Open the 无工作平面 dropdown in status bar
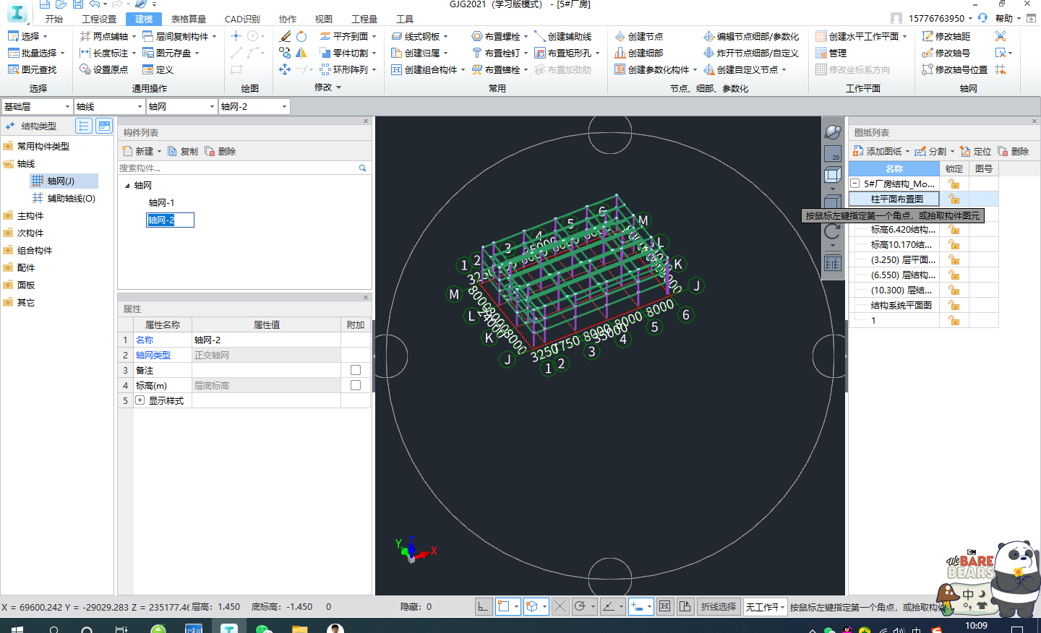The image size is (1041, 633). point(765,607)
